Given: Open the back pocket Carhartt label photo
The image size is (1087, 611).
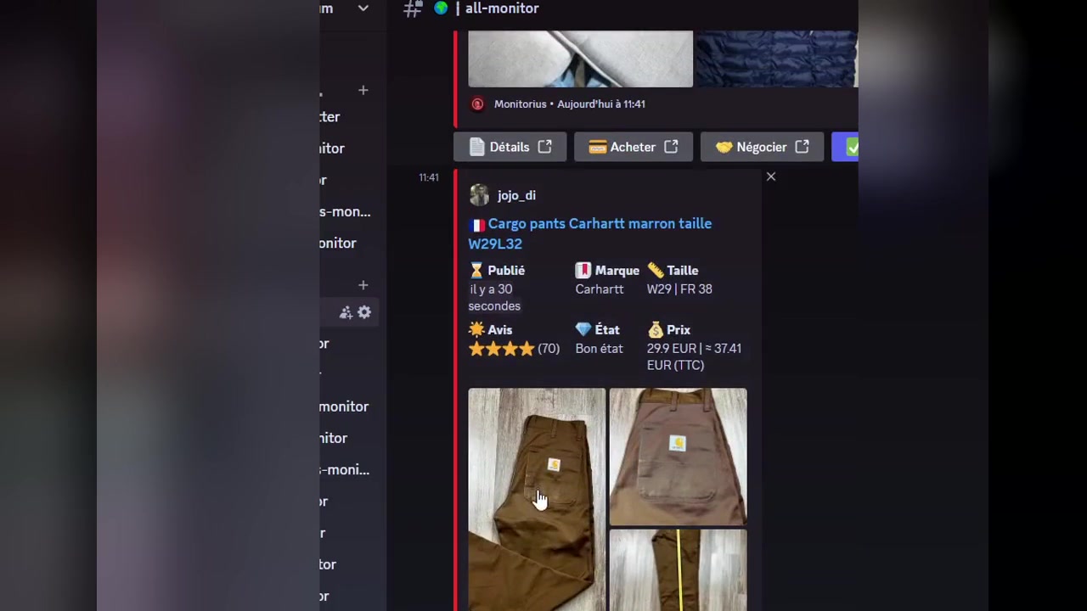Looking at the screenshot, I should [x=678, y=457].
